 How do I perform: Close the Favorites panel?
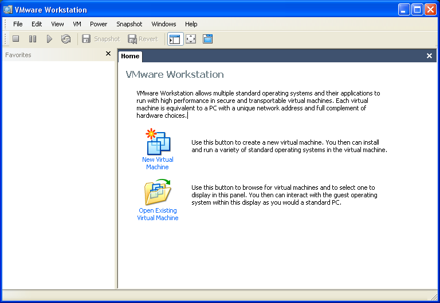tap(108, 54)
